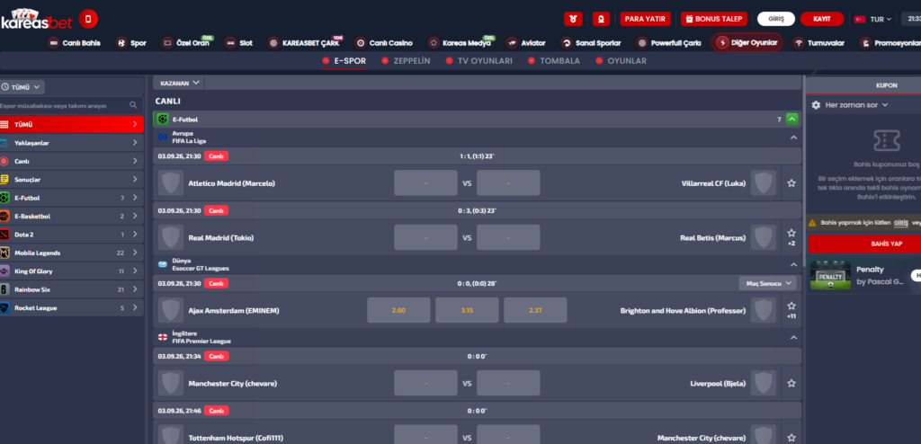Collapse the Dünya Esoccer GT Leagues
The image size is (921, 444).
pos(793,265)
